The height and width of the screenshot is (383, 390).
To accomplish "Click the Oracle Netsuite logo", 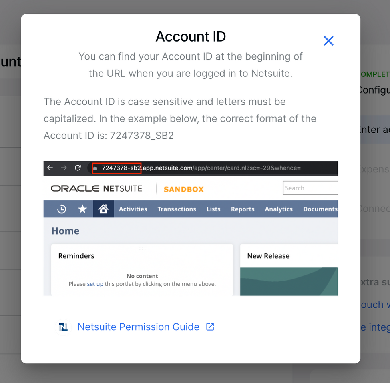I will 96,188.
